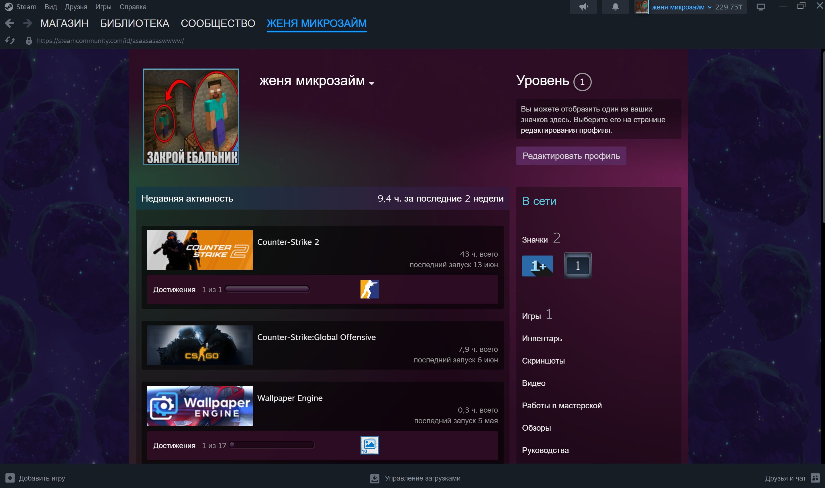Open the Справка menu
The width and height of the screenshot is (825, 488).
(x=133, y=7)
